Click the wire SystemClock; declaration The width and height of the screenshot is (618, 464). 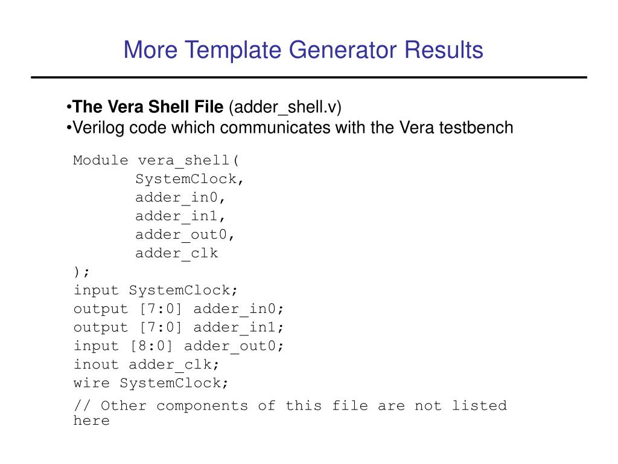(x=151, y=383)
